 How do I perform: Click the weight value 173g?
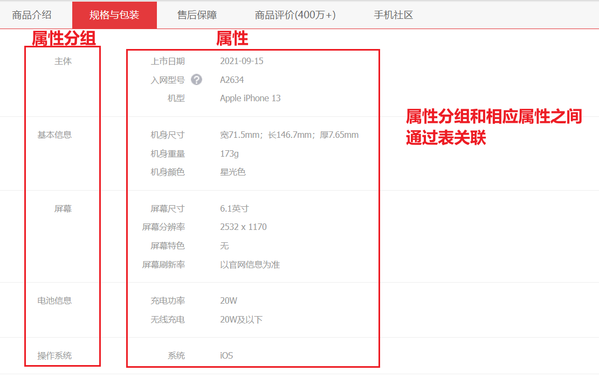[229, 153]
